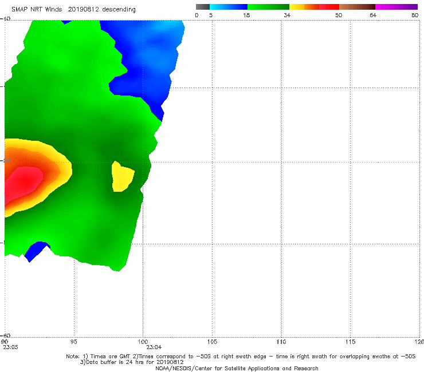
Task: Click the latitude axis label '-60'
Action: pyautogui.click(x=5, y=335)
